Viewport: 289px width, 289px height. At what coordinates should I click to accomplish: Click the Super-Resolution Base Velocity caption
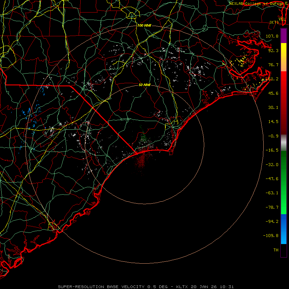click(x=146, y=287)
